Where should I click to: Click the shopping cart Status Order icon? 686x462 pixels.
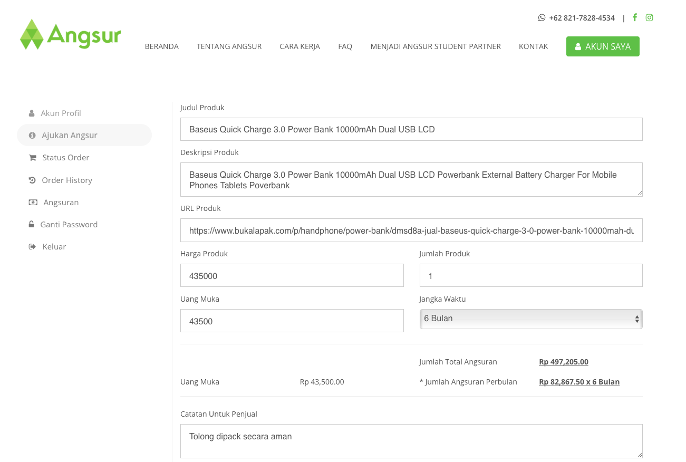[32, 158]
